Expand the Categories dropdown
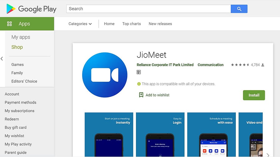 point(80,24)
